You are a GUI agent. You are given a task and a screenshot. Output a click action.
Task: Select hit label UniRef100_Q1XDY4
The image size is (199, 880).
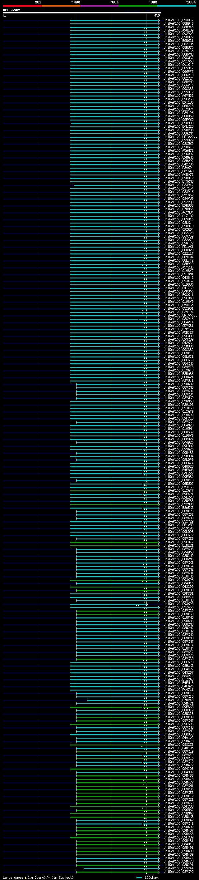point(178,109)
